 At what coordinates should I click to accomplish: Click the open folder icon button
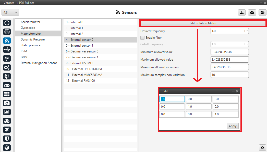click(x=262, y=12)
